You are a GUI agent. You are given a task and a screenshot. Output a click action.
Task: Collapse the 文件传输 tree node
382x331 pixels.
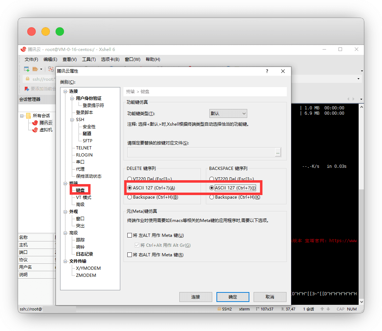[x=65, y=261]
